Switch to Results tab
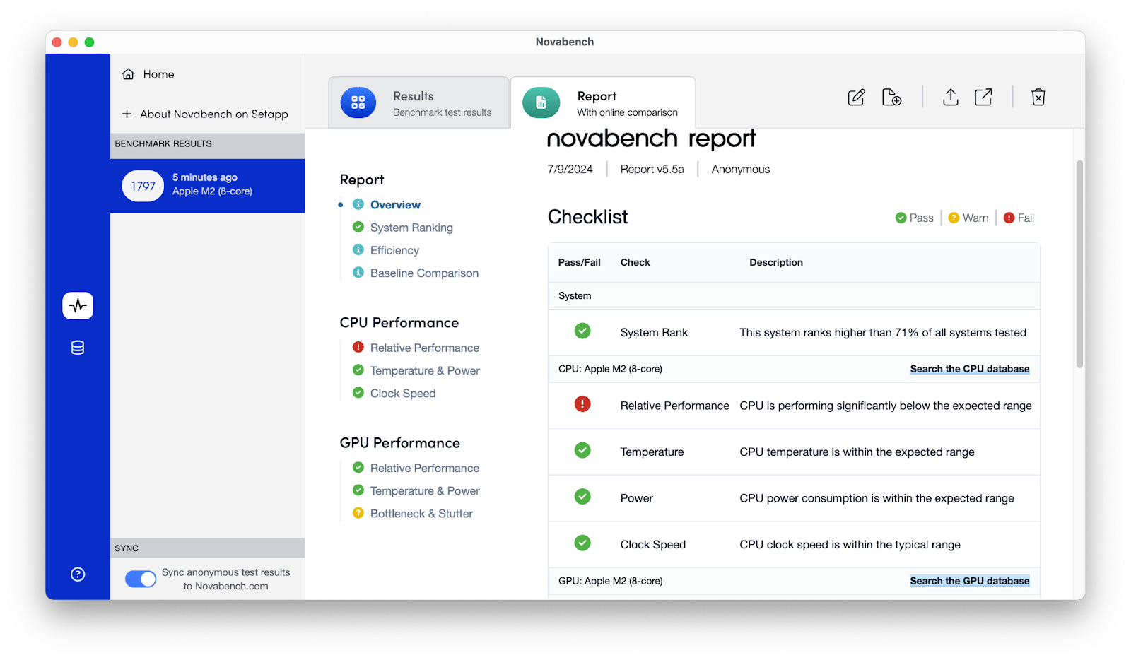This screenshot has width=1131, height=660. coord(418,103)
